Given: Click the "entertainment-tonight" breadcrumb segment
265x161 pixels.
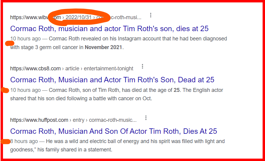Looking at the screenshot, I should 109,69.
